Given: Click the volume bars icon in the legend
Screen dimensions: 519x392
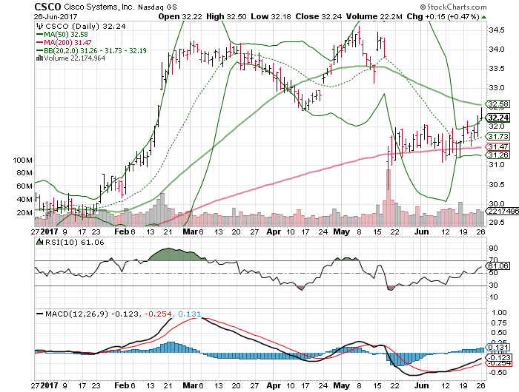Looking at the screenshot, I should (40, 58).
